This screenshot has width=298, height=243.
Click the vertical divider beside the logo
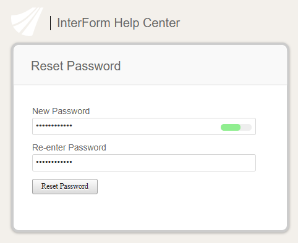click(50, 23)
